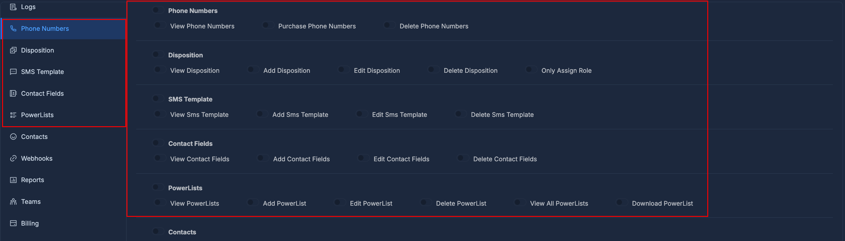Toggle Purchase Phone Numbers on
This screenshot has width=845, height=241.
[268, 25]
